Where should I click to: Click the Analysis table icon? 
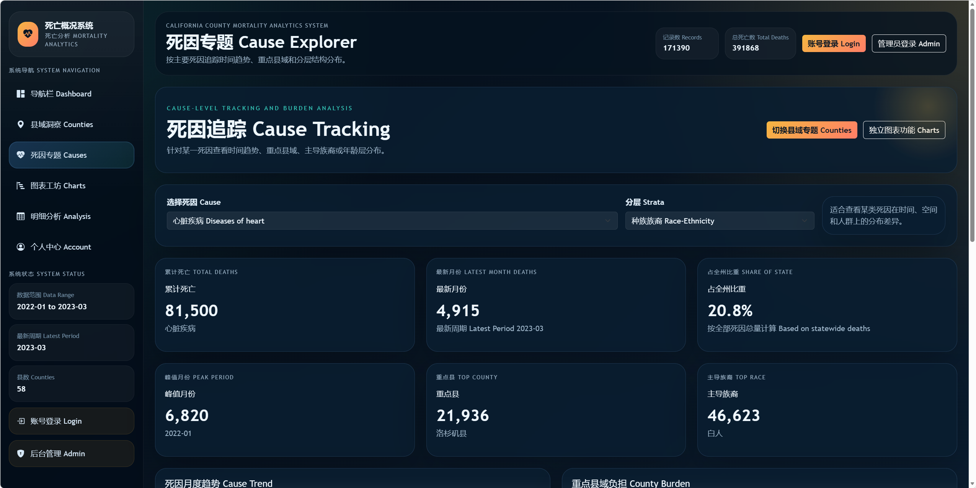pos(21,216)
